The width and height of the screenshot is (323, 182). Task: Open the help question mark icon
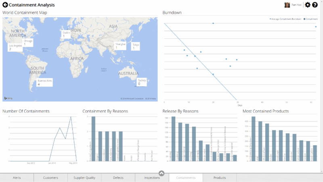[x=315, y=5]
